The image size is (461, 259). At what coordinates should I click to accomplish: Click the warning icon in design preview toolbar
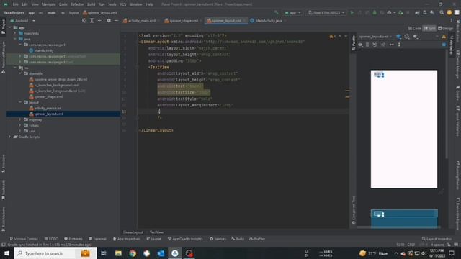[444, 37]
